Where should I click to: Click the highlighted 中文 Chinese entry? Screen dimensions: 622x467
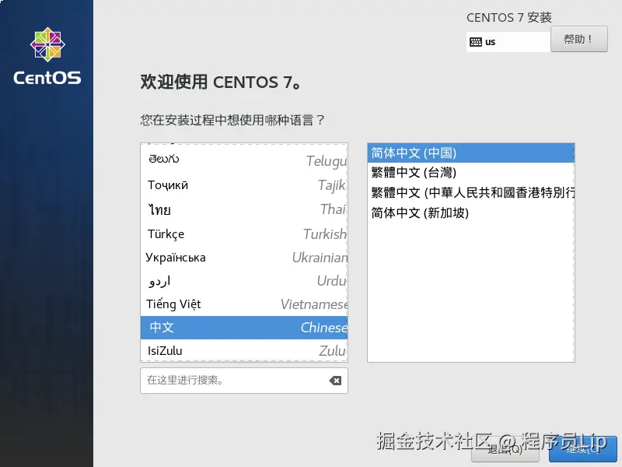pos(233,328)
